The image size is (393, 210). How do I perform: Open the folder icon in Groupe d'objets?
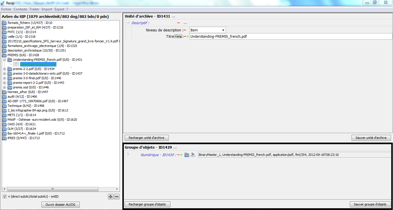point(187,155)
